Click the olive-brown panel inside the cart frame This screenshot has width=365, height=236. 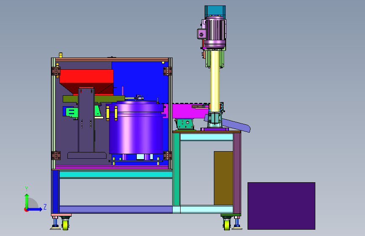coord(224,178)
